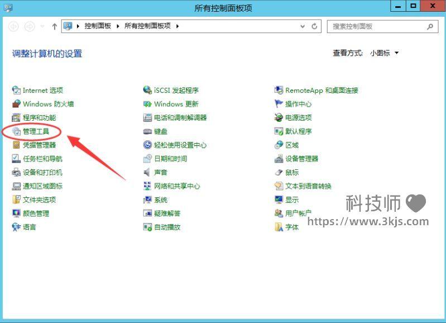The height and width of the screenshot is (323, 446).
Task: Click the 所有控制面板项 breadcrumb segment
Action: click(147, 26)
